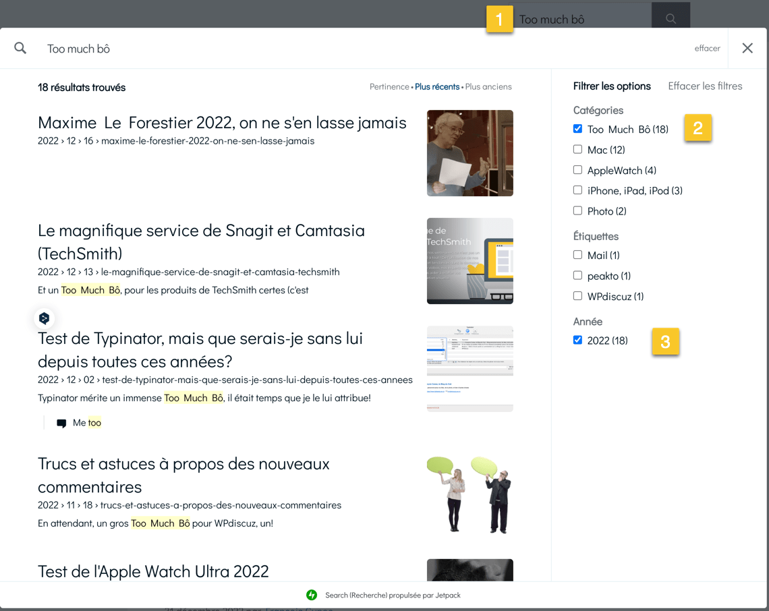Image resolution: width=769 pixels, height=611 pixels.
Task: Click the Me too comment result
Action: point(87,423)
